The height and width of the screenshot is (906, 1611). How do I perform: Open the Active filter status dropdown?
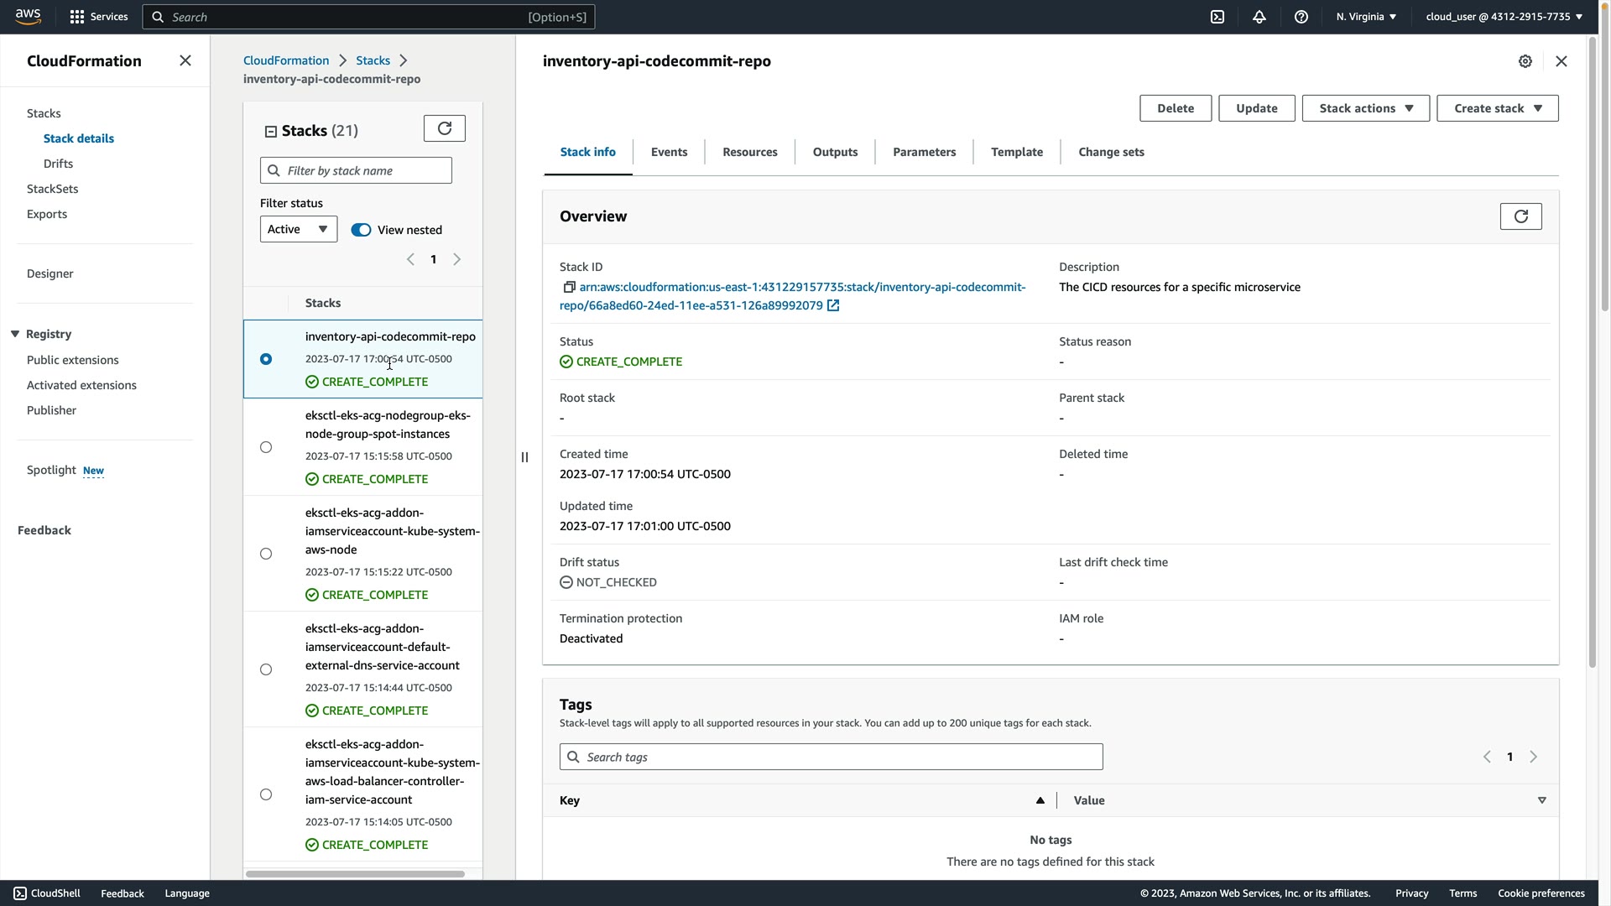coord(298,229)
